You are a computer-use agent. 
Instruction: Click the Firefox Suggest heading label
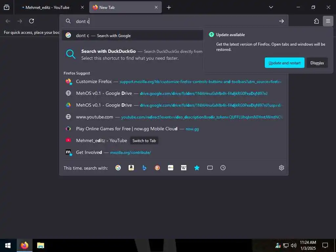point(77,73)
